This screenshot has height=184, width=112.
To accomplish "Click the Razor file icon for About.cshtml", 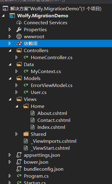I will pos(33,113).
